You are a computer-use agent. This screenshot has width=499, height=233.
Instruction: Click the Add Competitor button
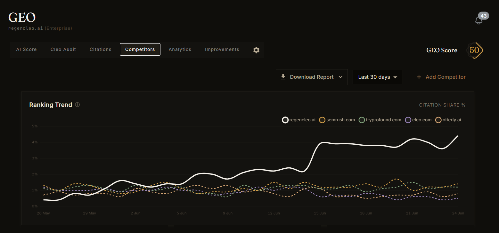coord(441,77)
